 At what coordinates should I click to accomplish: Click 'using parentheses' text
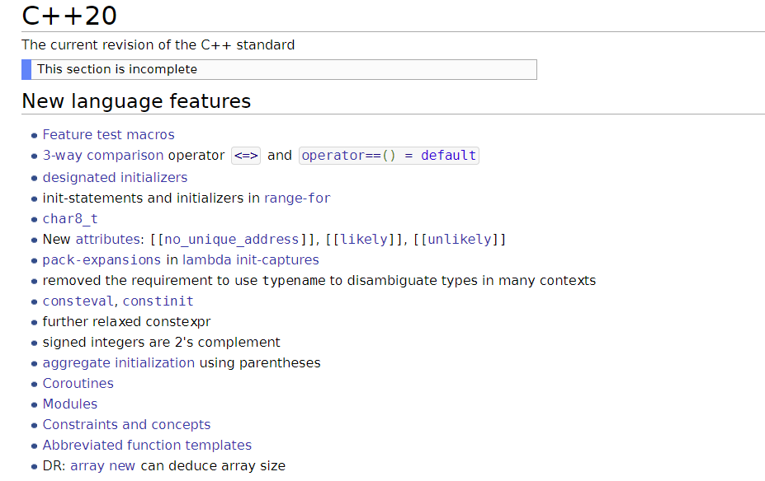point(260,363)
